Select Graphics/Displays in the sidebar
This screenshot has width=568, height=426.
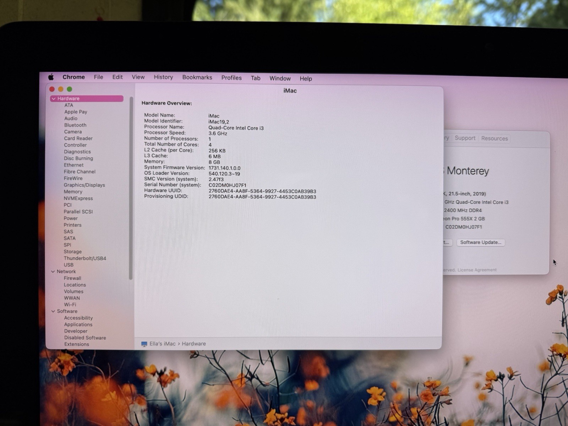click(84, 185)
